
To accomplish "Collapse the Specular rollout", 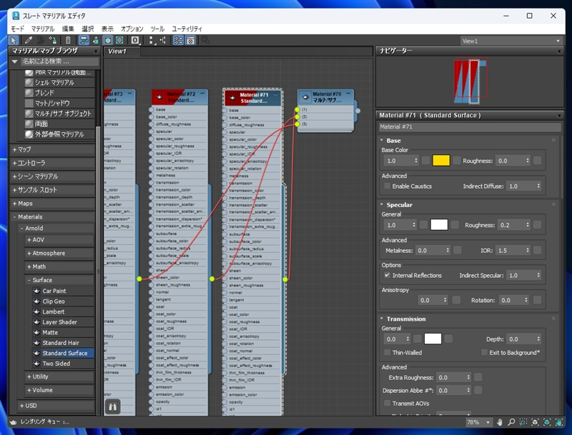I will point(382,205).
